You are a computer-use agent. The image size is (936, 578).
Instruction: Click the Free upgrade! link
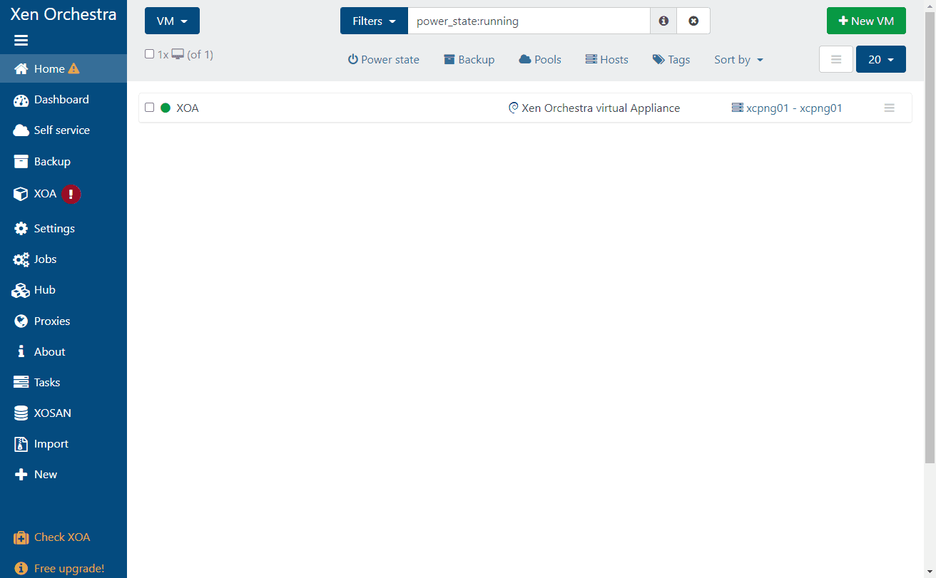pos(69,569)
